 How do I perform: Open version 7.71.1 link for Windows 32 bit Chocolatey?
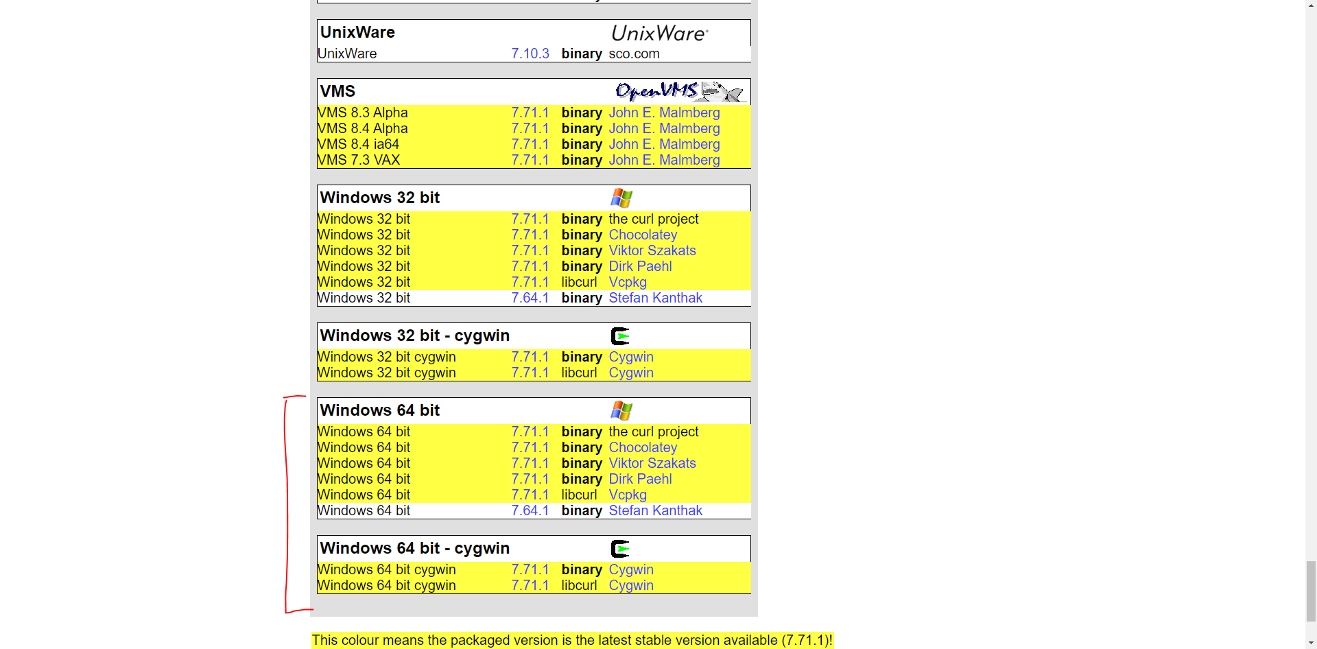point(530,235)
